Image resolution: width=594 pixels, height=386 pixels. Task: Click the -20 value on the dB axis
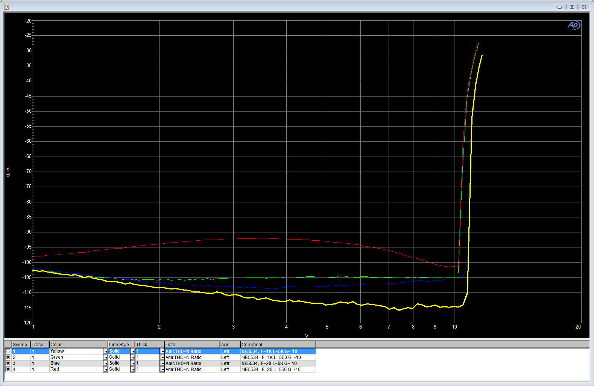(28, 21)
